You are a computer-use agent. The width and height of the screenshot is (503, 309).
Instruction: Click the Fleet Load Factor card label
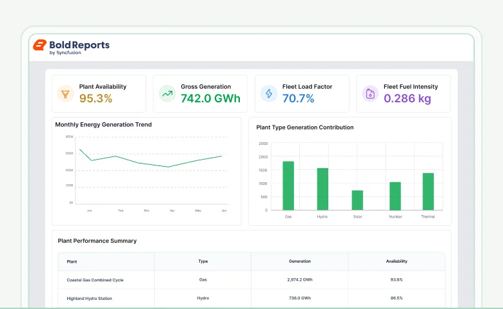click(307, 87)
